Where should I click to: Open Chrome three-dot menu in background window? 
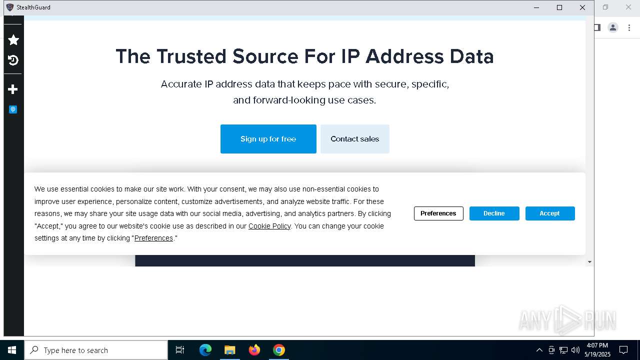coord(629,27)
